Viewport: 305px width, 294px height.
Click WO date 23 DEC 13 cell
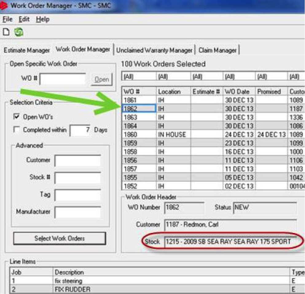(x=239, y=143)
